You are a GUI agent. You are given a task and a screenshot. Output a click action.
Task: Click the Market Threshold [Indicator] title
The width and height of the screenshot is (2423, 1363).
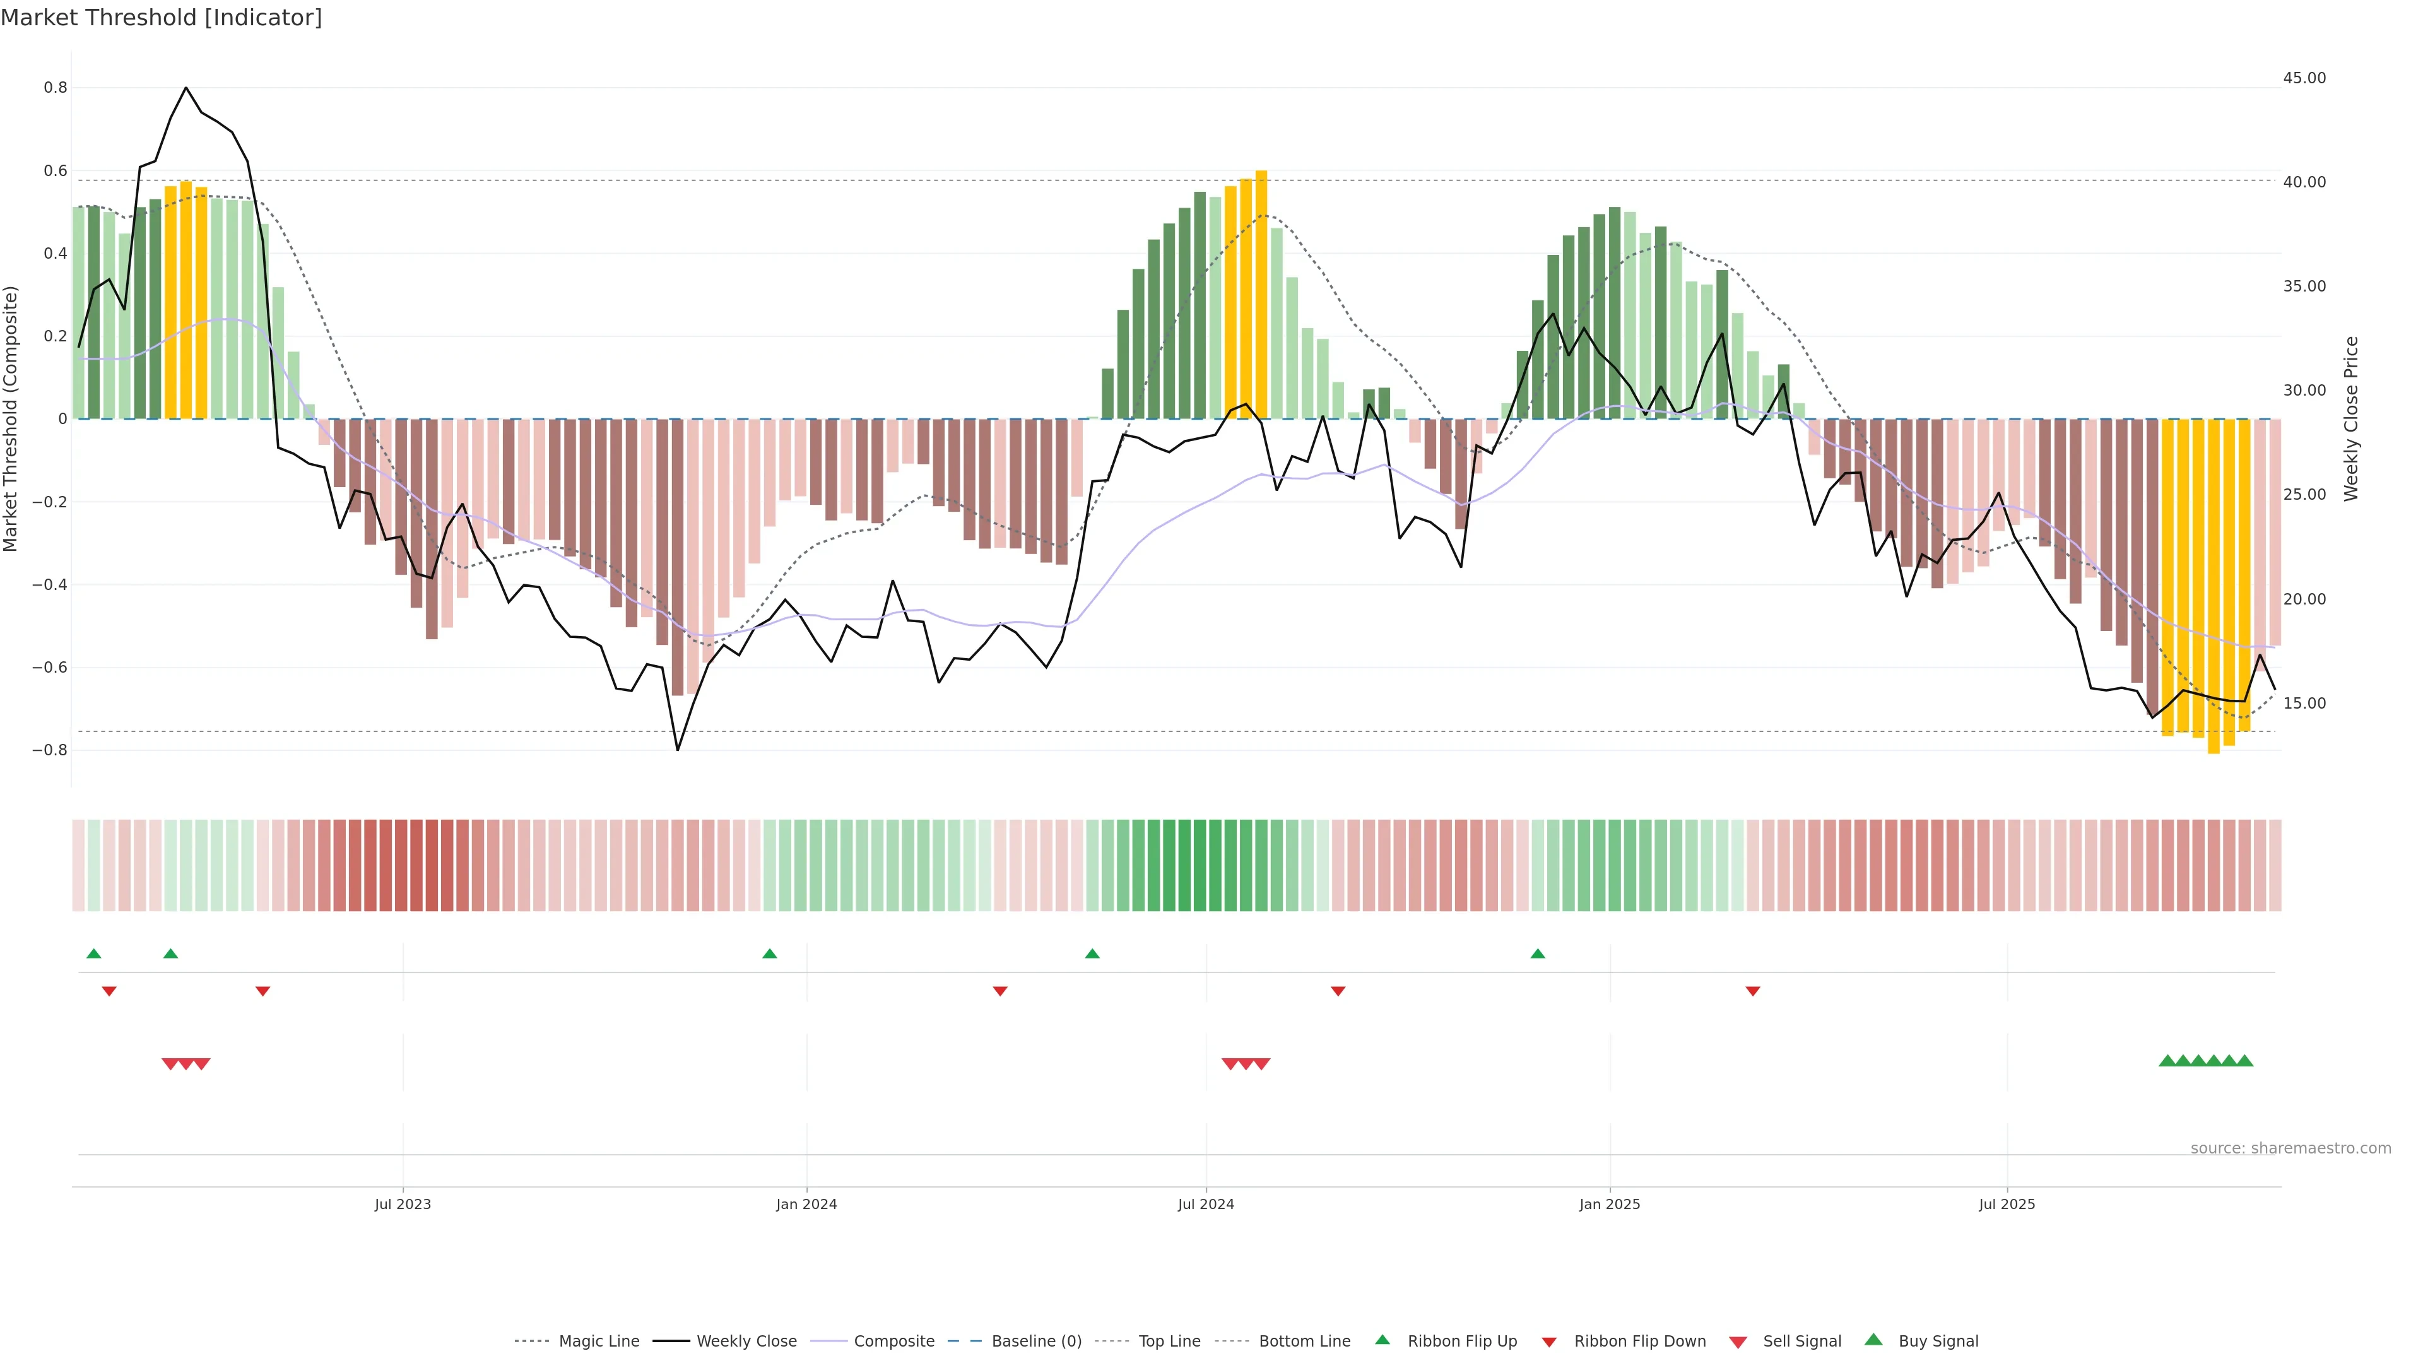pyautogui.click(x=161, y=18)
